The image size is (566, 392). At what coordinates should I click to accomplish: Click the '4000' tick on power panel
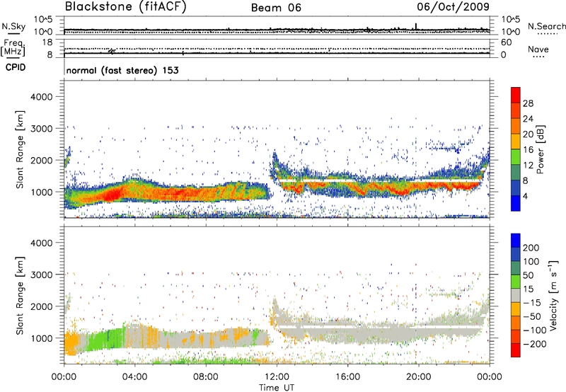42,97
